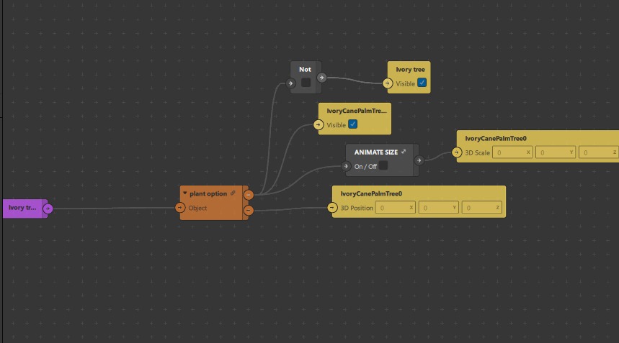Select the Ivory tree node title
Screen dimensions: 619x343
(410, 69)
